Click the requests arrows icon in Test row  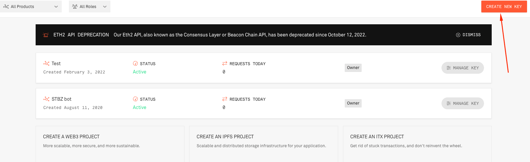(225, 63)
